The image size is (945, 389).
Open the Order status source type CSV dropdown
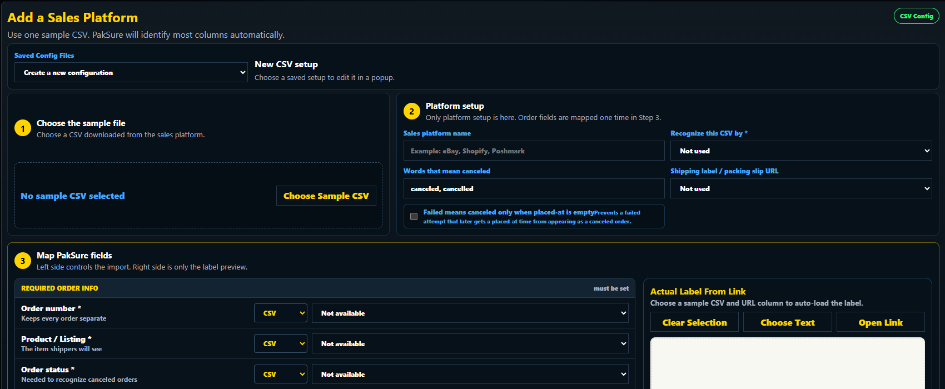pyautogui.click(x=281, y=374)
